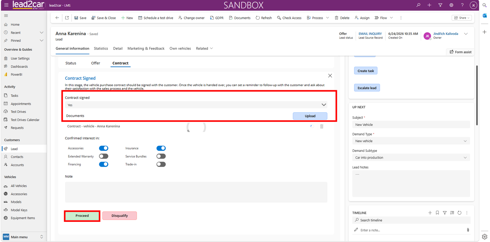Enable the Extended Warranty toggle
Screen dimensions: 490x242
[x=104, y=156]
